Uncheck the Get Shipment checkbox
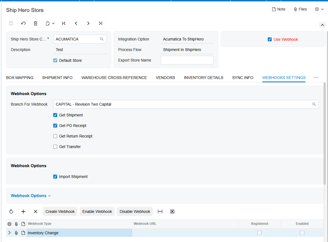This screenshot has height=242, width=328. [55, 115]
